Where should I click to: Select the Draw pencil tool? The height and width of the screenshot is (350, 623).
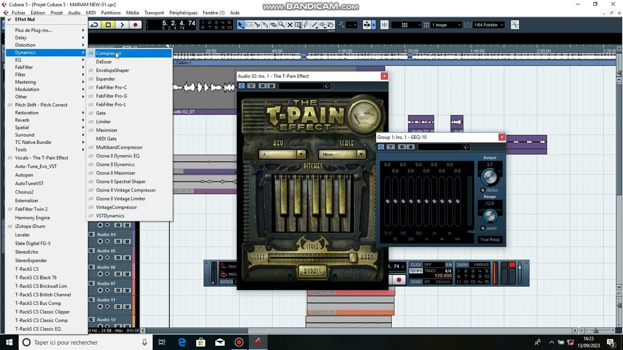coord(306,25)
